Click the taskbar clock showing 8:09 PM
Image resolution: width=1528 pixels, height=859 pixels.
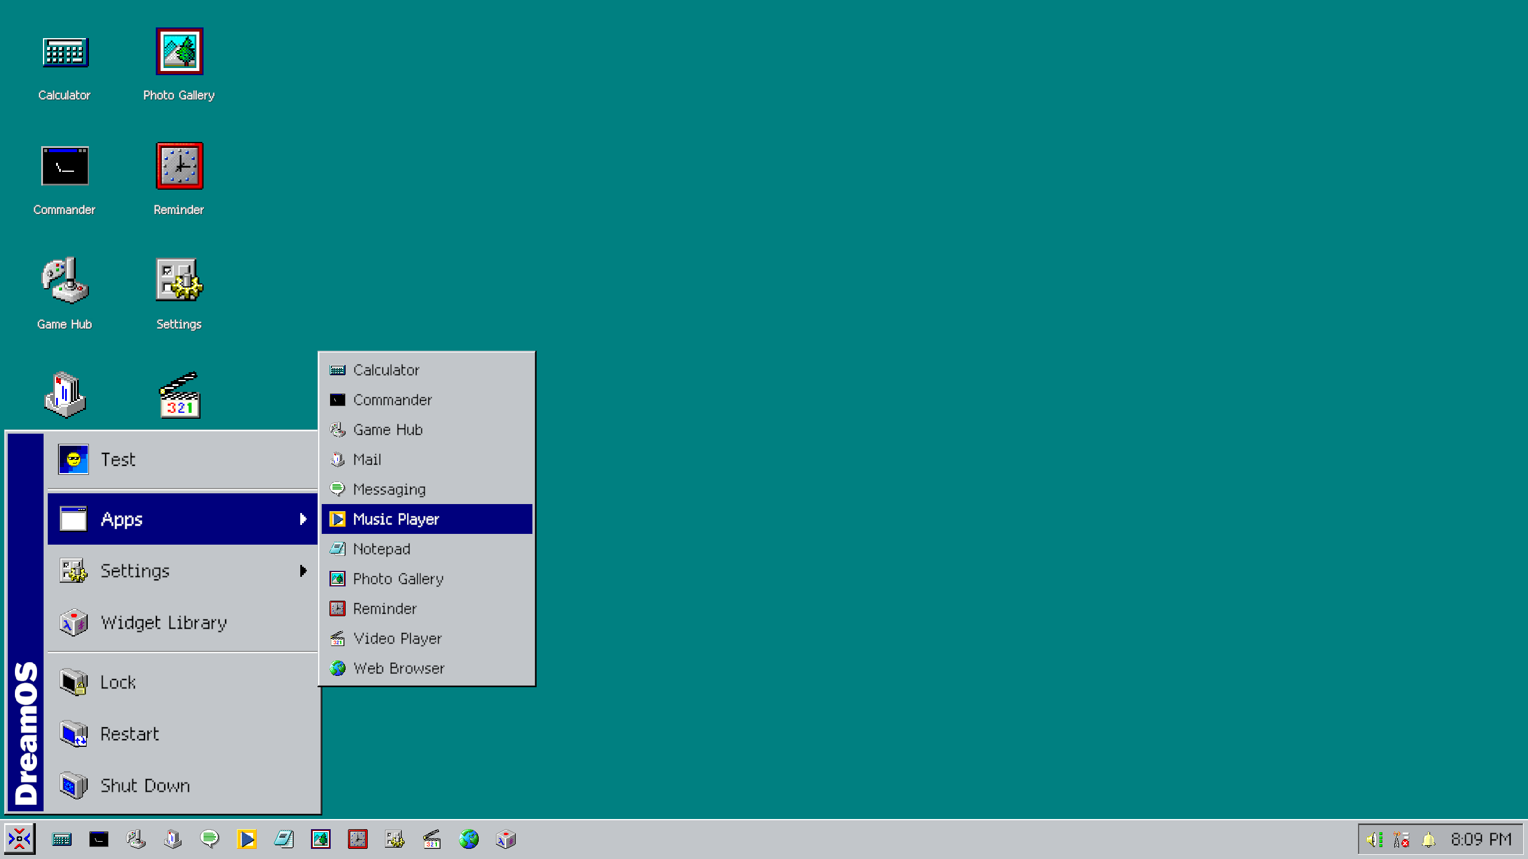[1481, 840]
